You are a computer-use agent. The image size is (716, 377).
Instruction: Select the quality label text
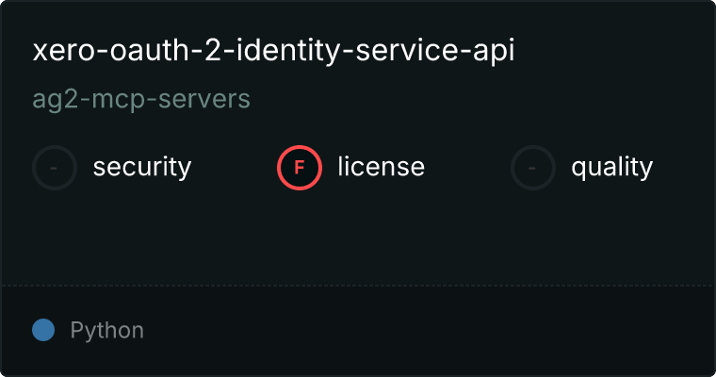coord(611,168)
